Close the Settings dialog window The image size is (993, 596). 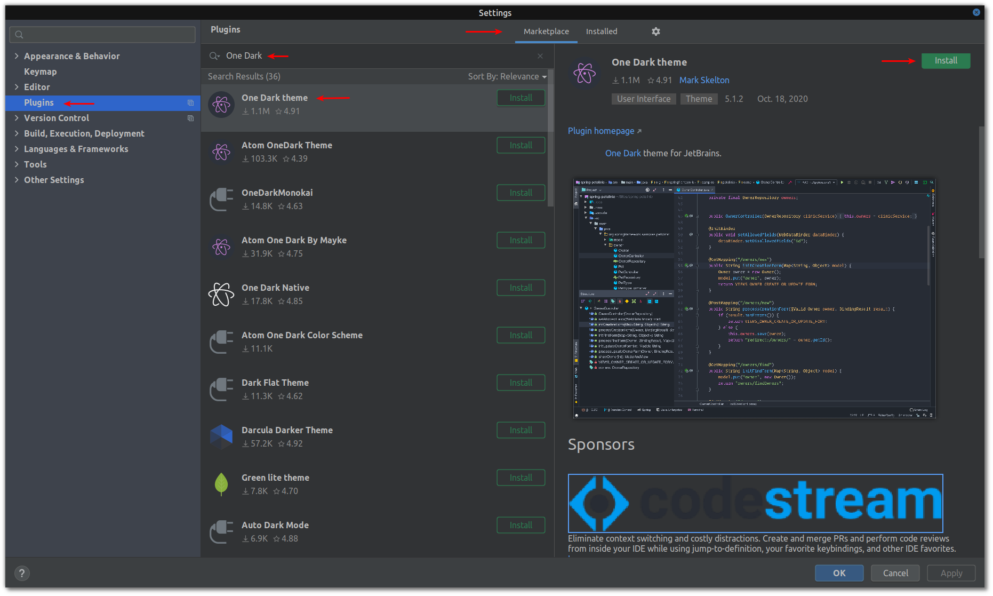click(x=976, y=12)
